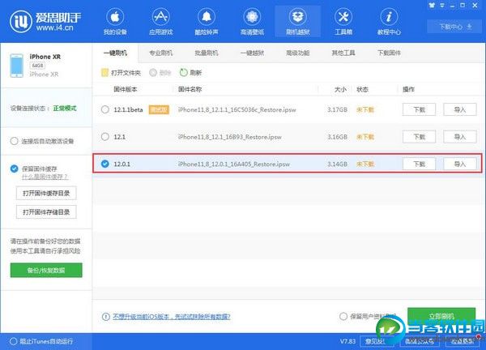486x350 pixels.
Task: Switch to the 高级功能 tab
Action: click(297, 53)
